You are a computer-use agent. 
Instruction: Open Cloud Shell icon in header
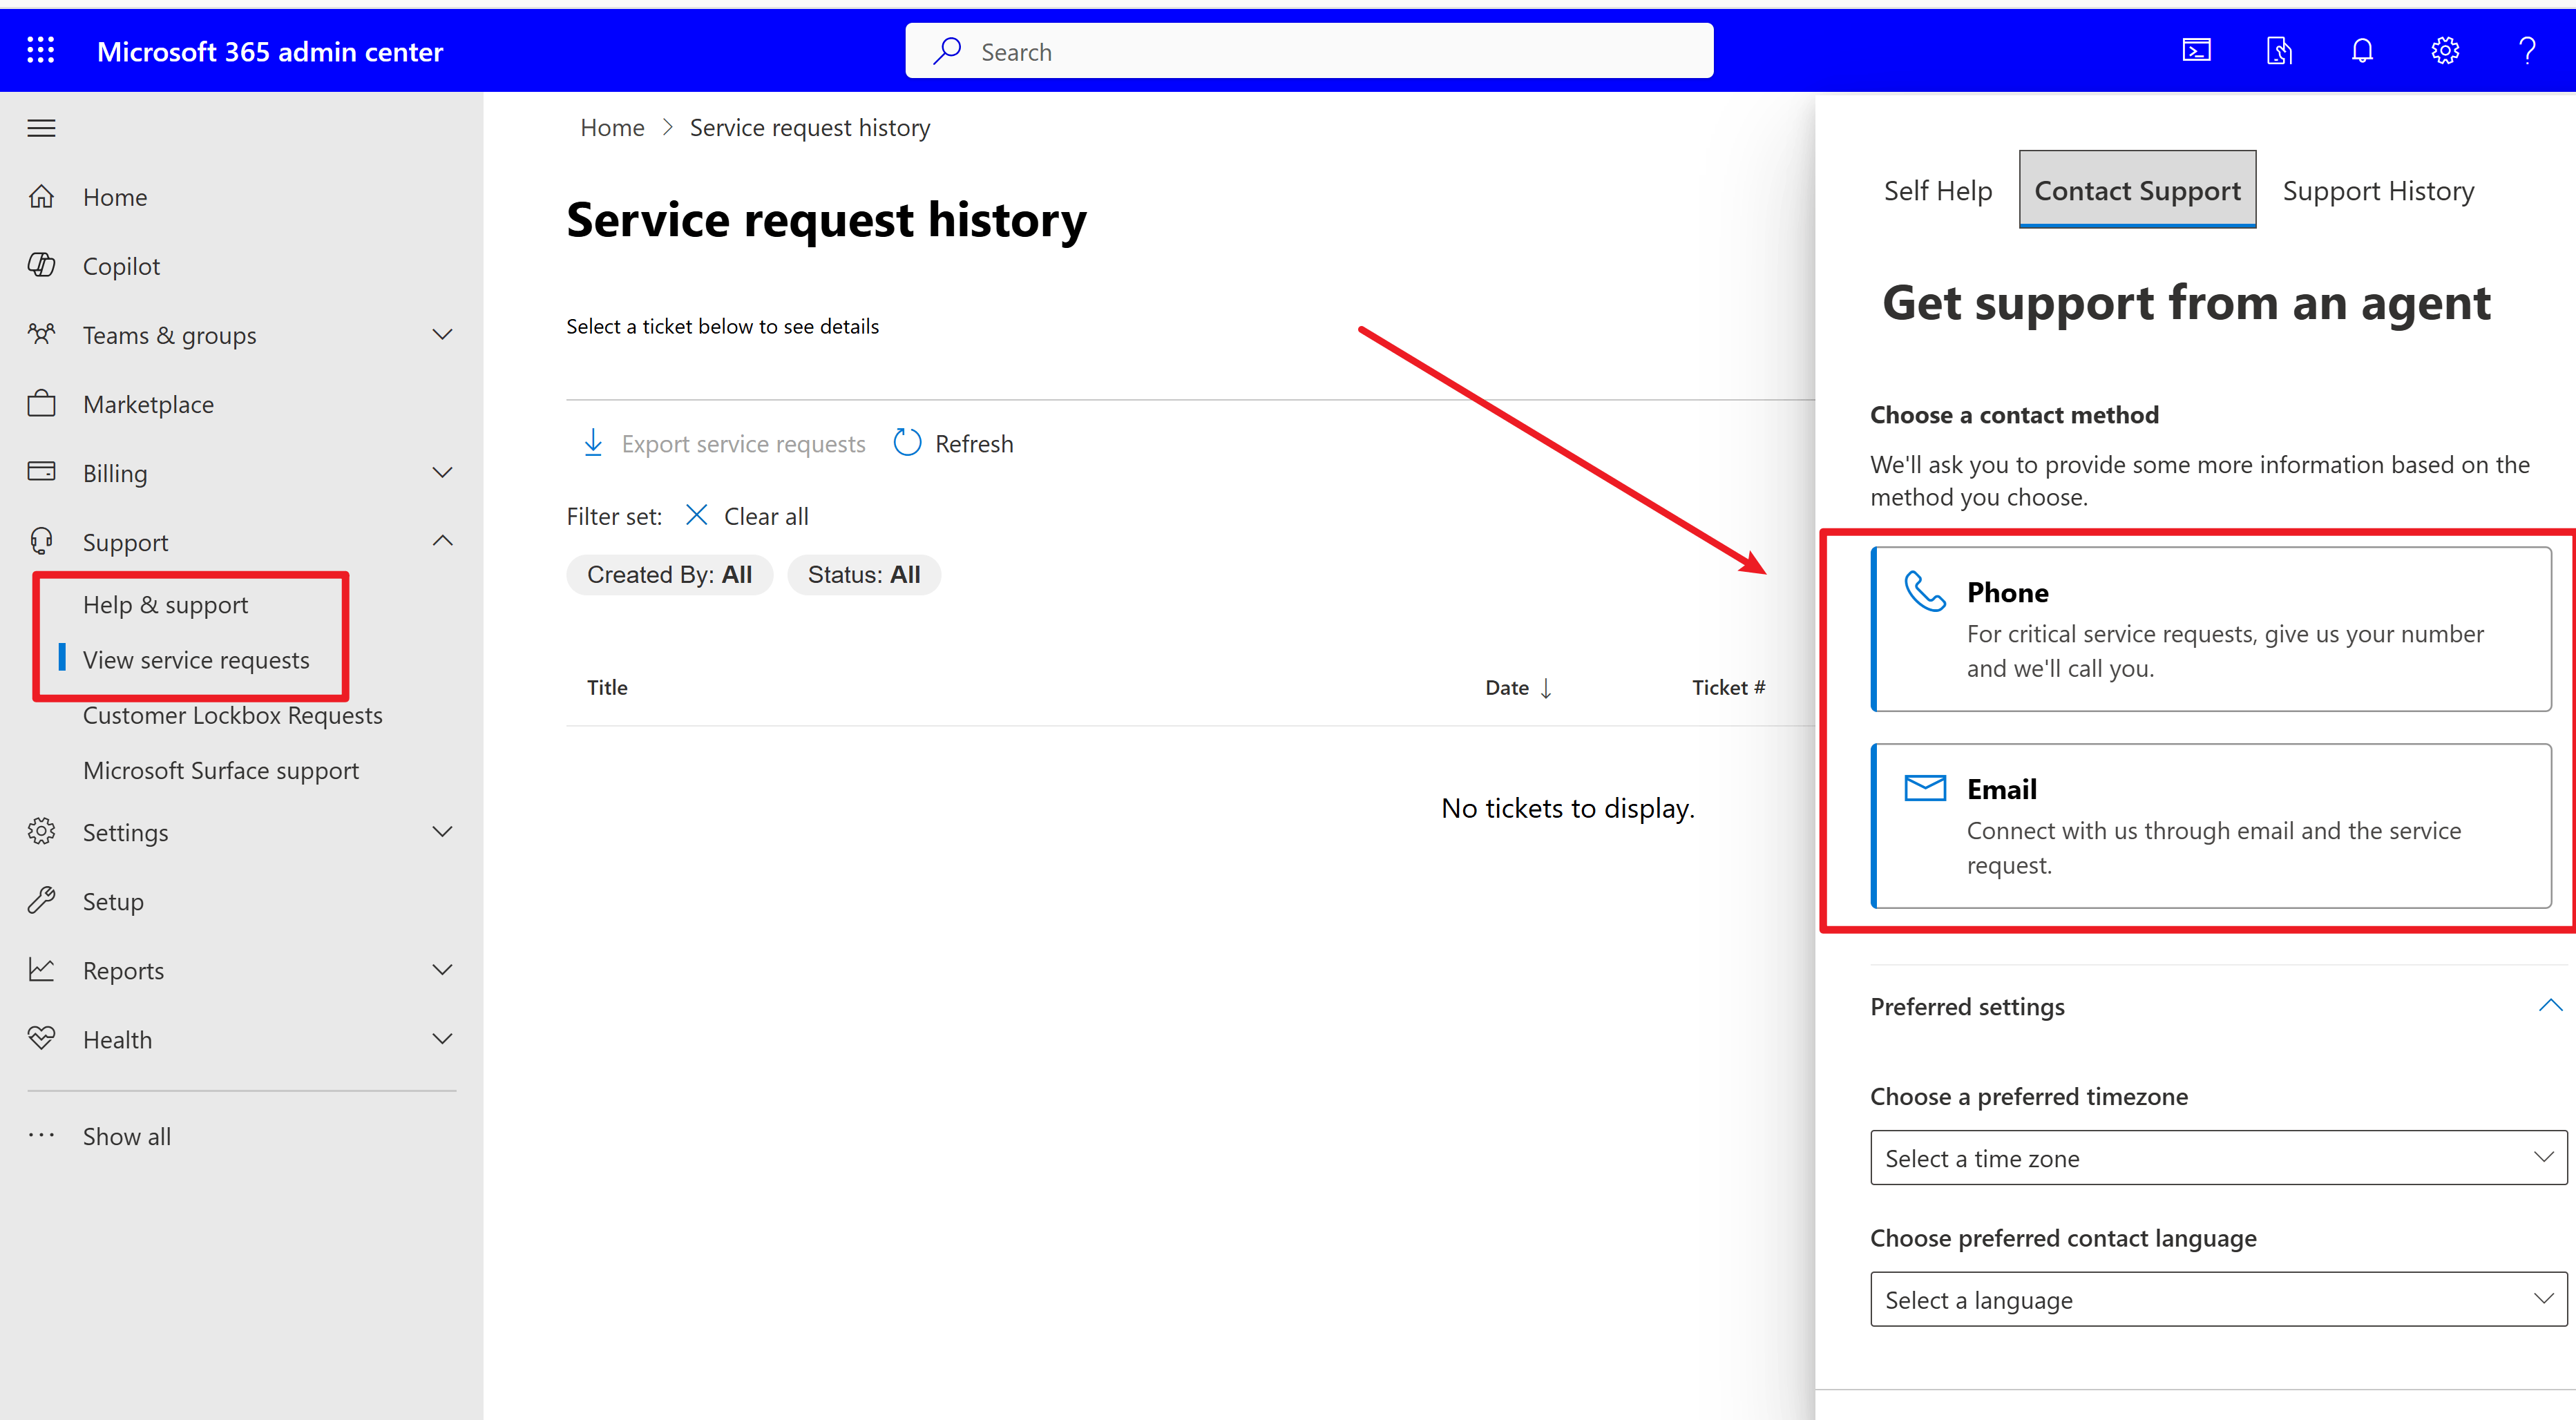pyautogui.click(x=2196, y=50)
